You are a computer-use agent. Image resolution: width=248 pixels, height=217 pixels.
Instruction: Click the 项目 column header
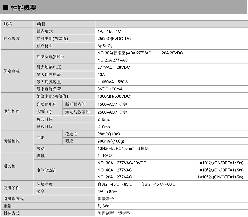pos(41,24)
